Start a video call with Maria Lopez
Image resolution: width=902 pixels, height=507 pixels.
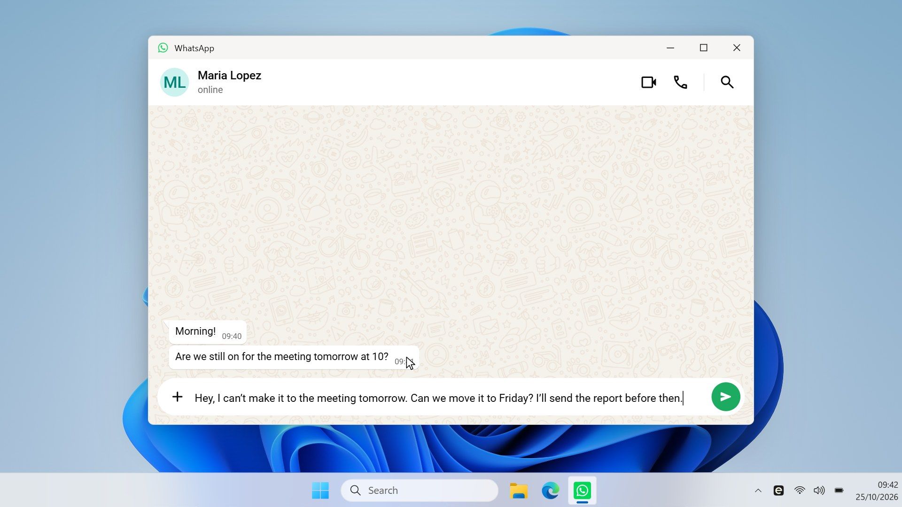point(648,82)
